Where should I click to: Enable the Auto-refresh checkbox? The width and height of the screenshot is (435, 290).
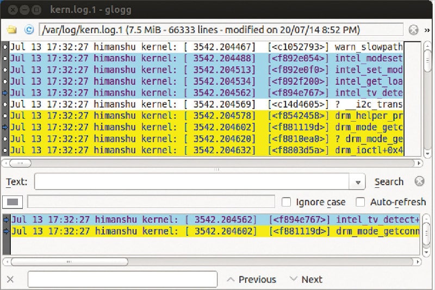360,202
